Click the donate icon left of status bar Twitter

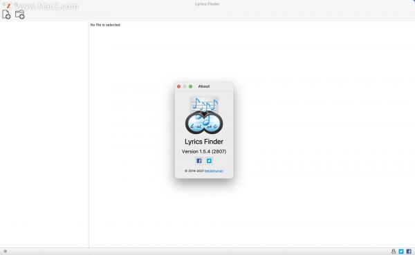coord(394,252)
